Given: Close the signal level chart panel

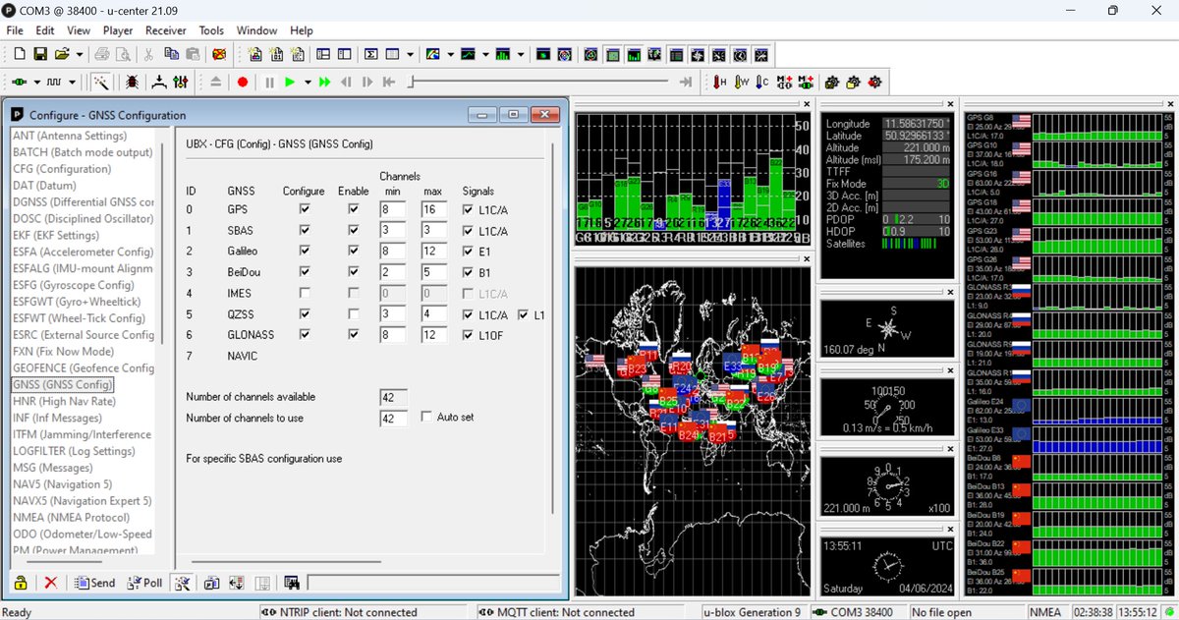Looking at the screenshot, I should pos(807,104).
